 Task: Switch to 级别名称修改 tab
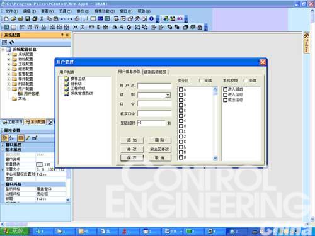[156, 72]
